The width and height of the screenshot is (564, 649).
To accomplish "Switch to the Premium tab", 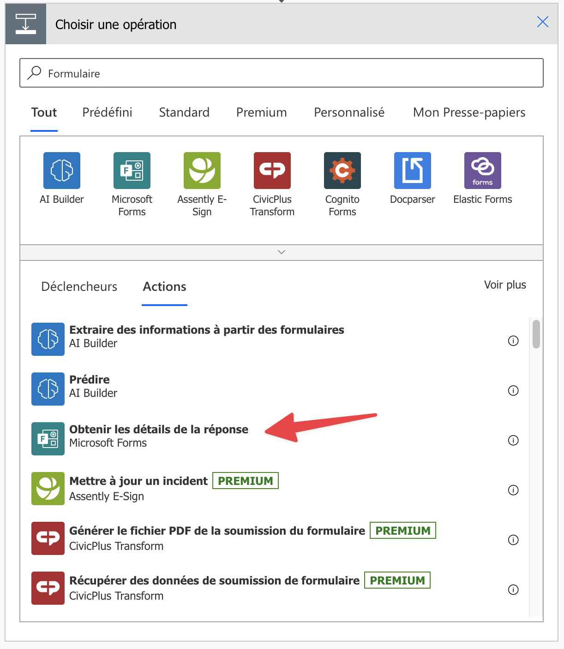I will [261, 112].
